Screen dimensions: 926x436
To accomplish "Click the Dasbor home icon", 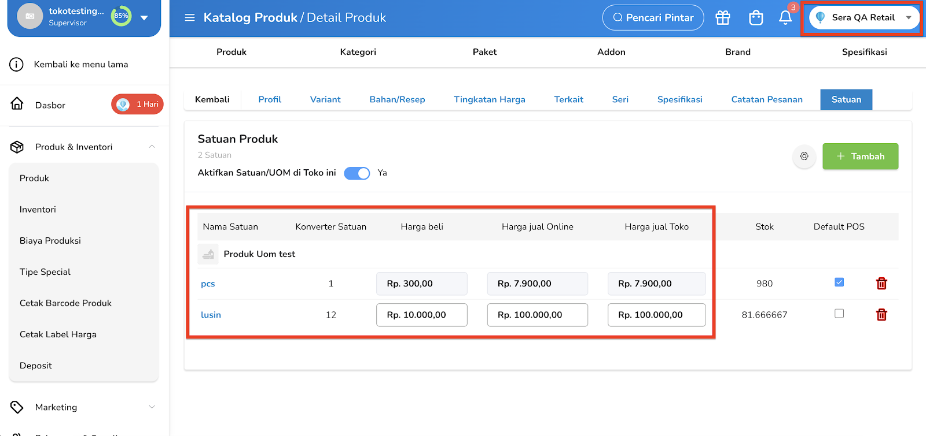I will [17, 104].
